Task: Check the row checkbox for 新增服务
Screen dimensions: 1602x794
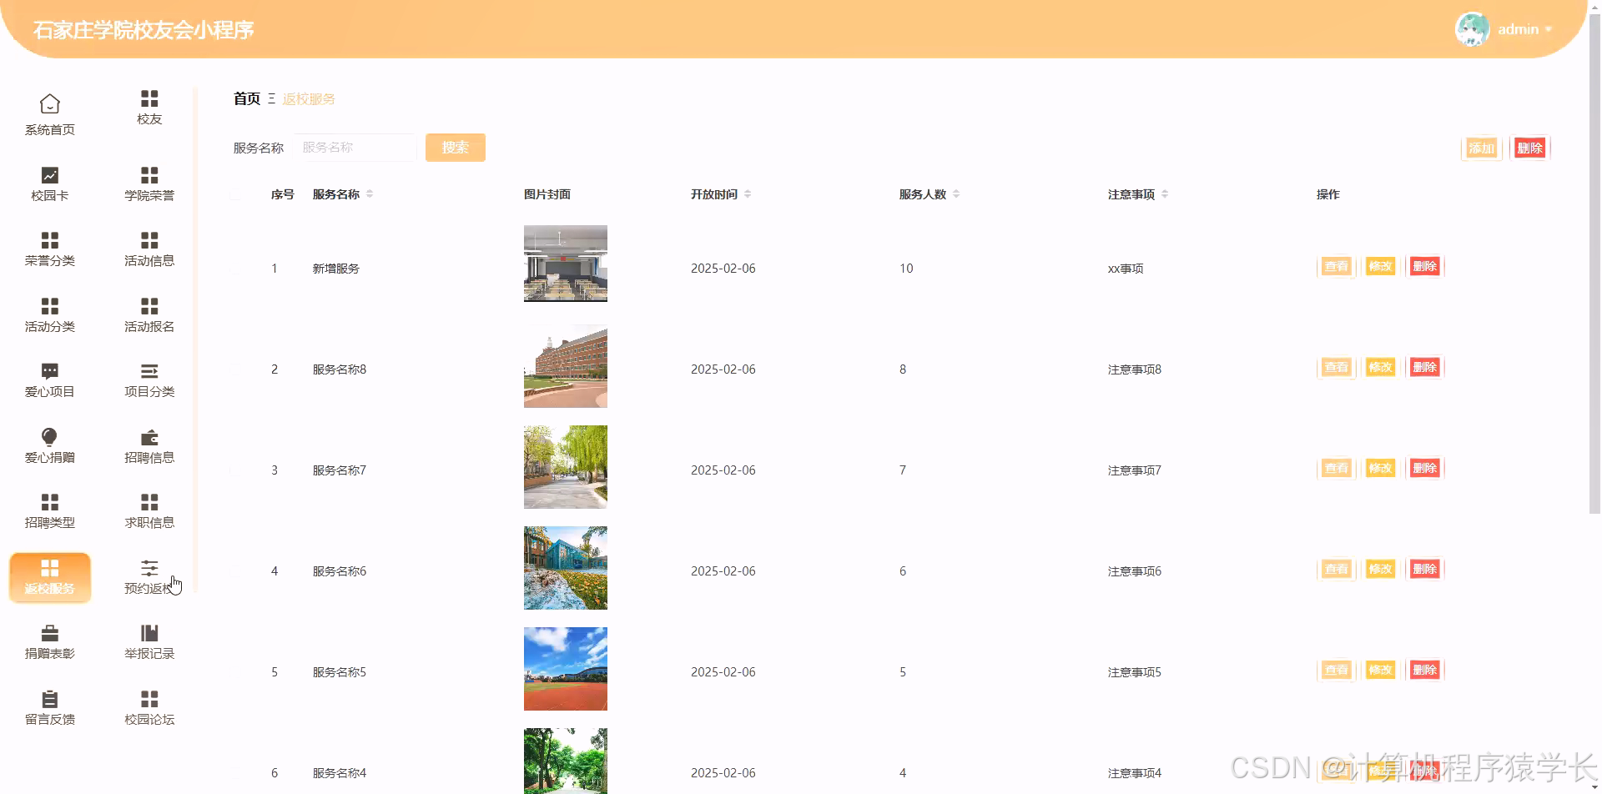Action: (236, 268)
